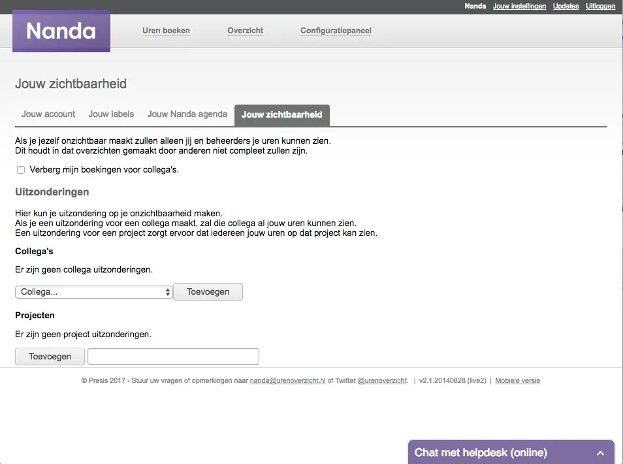The image size is (623, 464).
Task: Open the 'Chat met helpdesk (online)' bar
Action: 511,452
